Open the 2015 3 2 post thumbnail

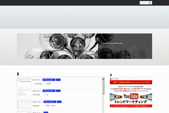tap(24, 94)
